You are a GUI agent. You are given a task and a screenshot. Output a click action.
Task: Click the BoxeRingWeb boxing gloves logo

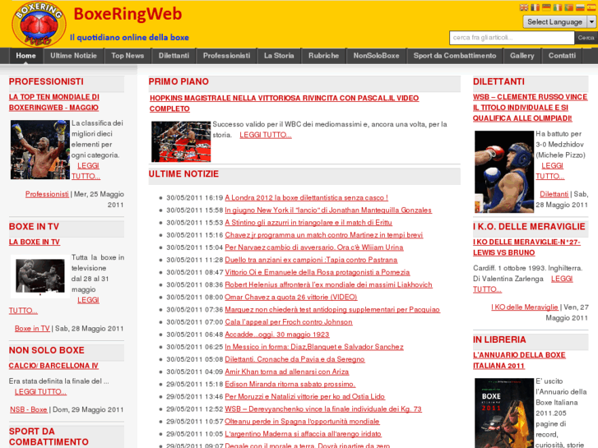tap(39, 25)
